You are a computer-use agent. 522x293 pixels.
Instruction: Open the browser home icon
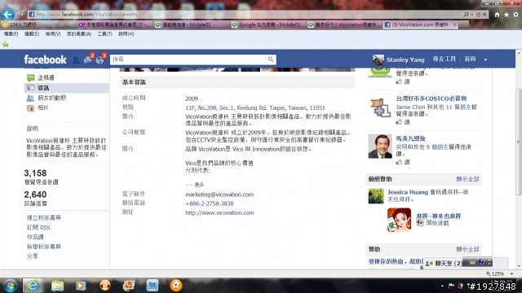(497, 15)
